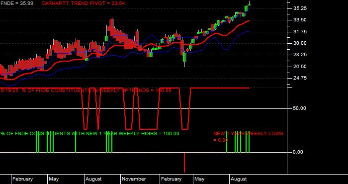Click the second February time axis label

click(171, 179)
